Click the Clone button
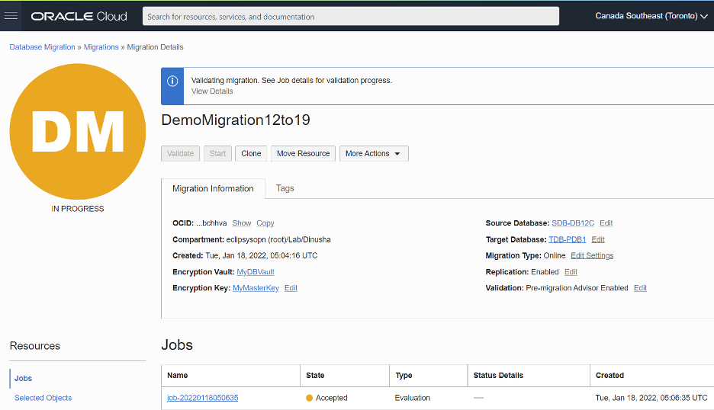 [251, 154]
